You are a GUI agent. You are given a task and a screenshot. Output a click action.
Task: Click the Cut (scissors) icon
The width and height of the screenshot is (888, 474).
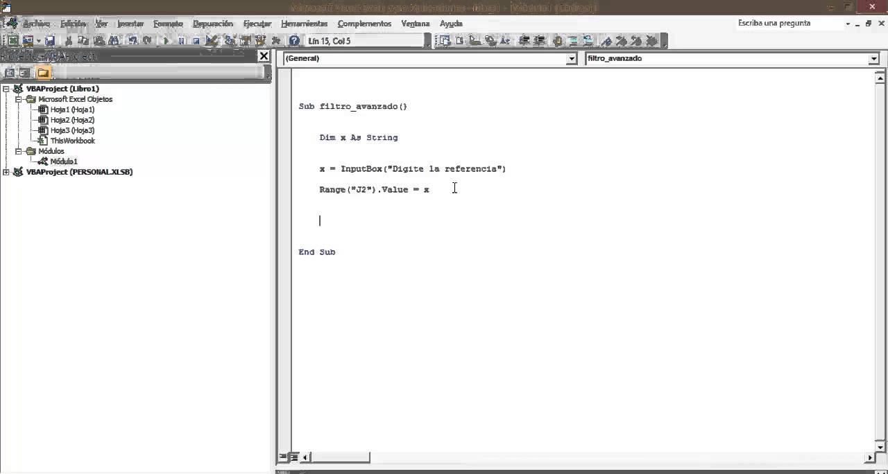pyautogui.click(x=69, y=41)
